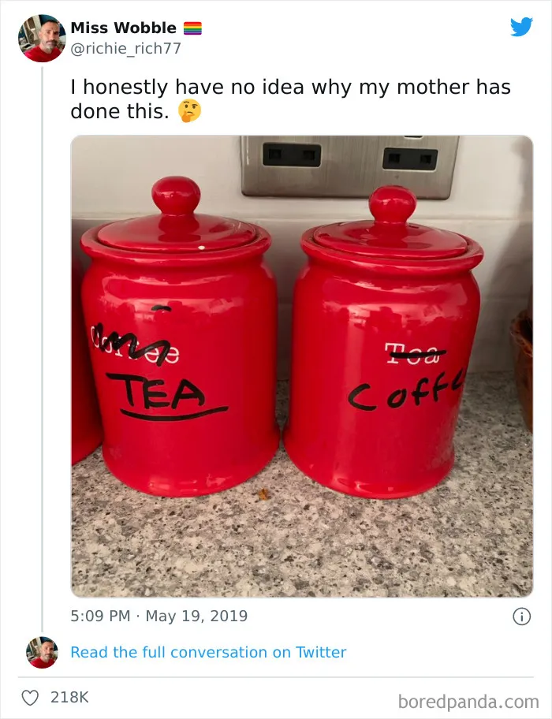Click the blue Twitter bird logo
This screenshot has width=552, height=719.
coord(521,27)
